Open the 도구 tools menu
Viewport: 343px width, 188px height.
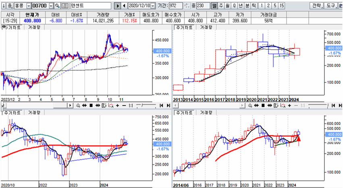pyautogui.click(x=331, y=6)
